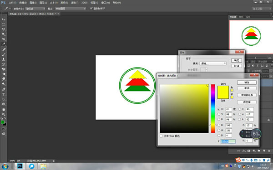Select the Lab b radio button
The height and width of the screenshot is (170, 273).
240,119
